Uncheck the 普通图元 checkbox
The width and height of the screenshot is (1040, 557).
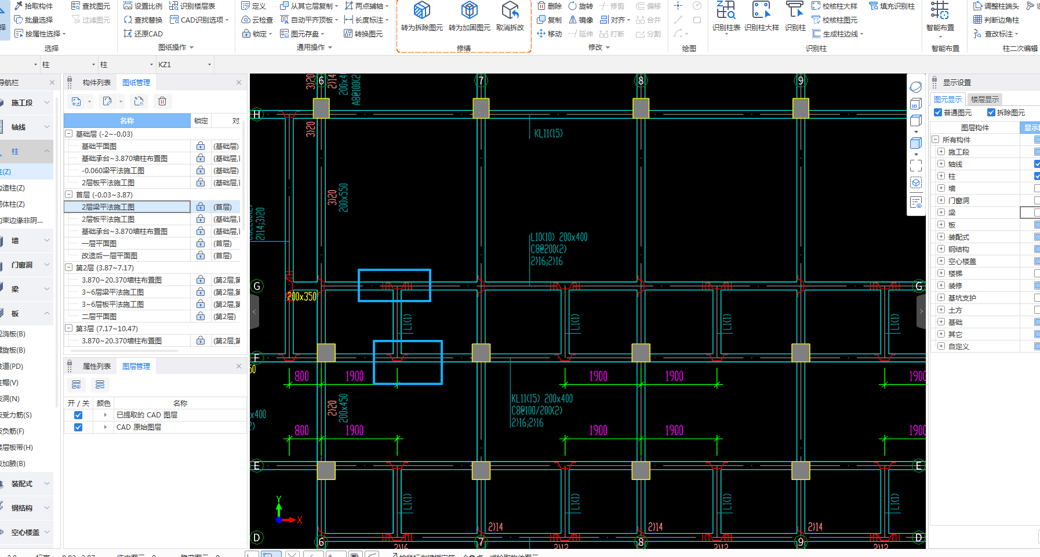(x=938, y=112)
